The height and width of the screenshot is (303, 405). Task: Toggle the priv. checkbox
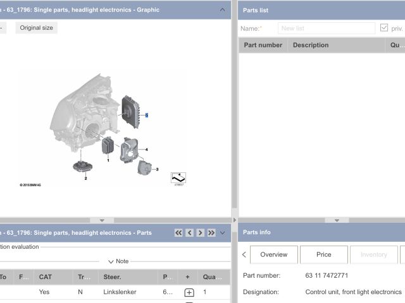coord(384,28)
